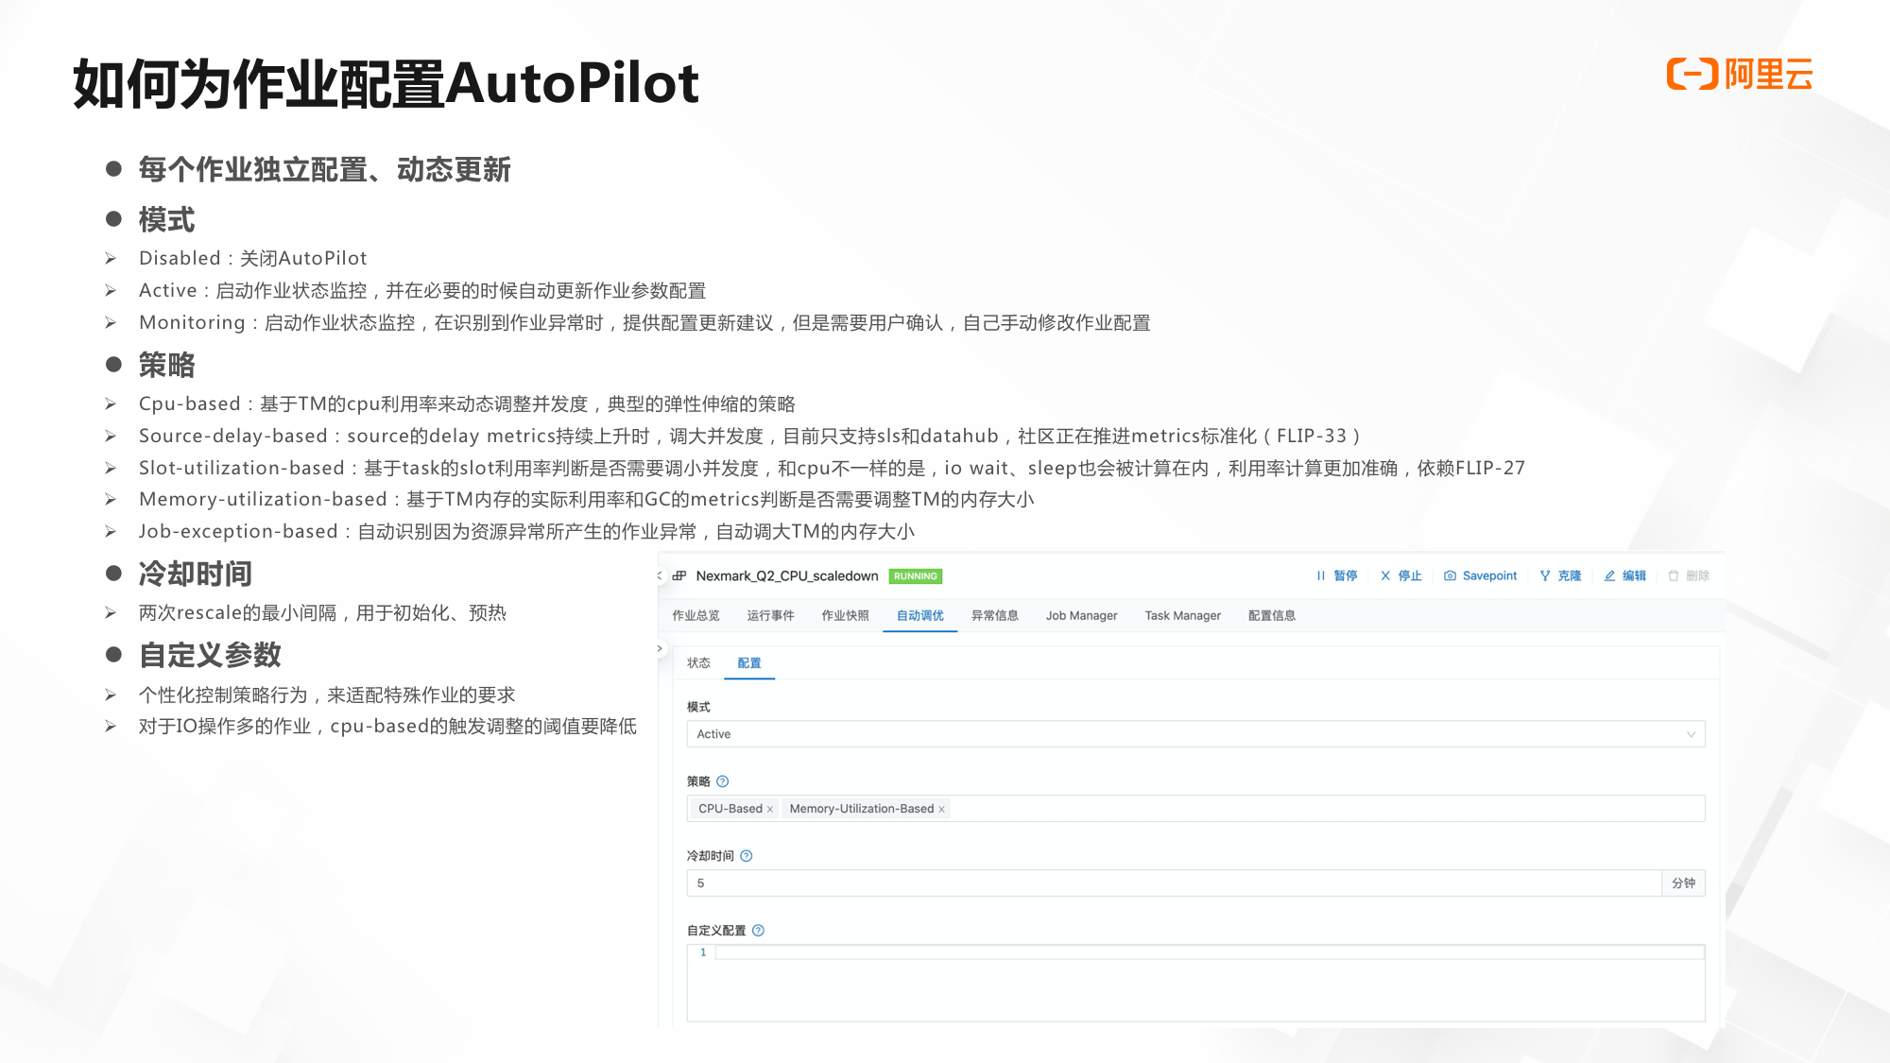Click the Savepoint camera icon
This screenshot has height=1063, width=1890.
click(x=1450, y=575)
